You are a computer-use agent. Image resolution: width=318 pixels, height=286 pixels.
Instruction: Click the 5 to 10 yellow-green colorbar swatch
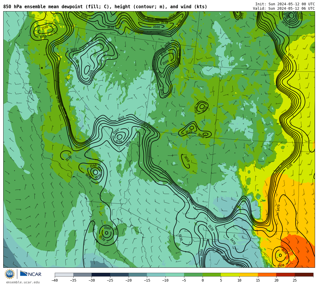coord(230,275)
